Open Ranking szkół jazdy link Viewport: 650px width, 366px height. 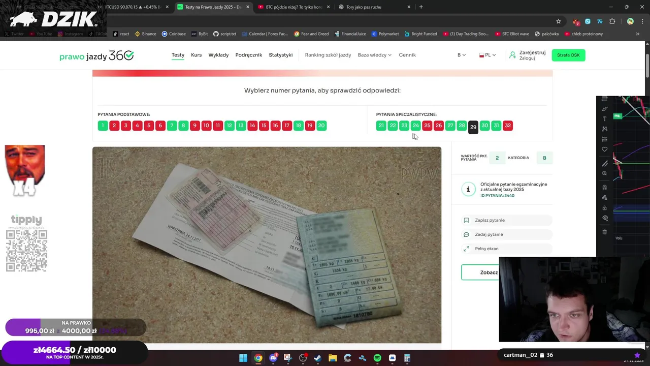tap(328, 55)
